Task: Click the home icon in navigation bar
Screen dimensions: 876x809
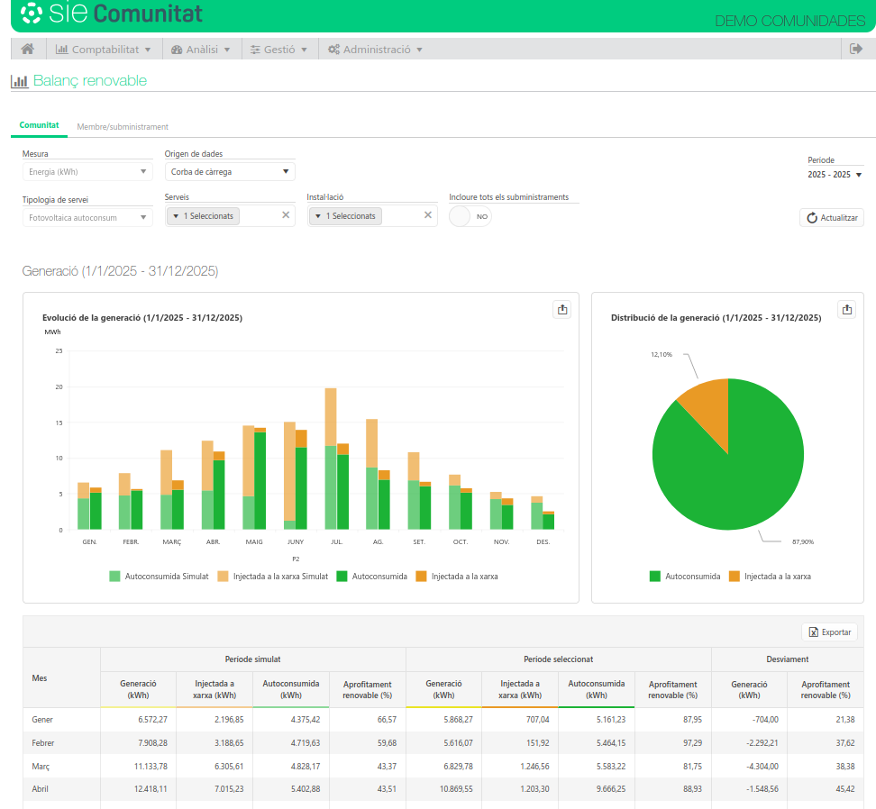Action: pos(28,50)
